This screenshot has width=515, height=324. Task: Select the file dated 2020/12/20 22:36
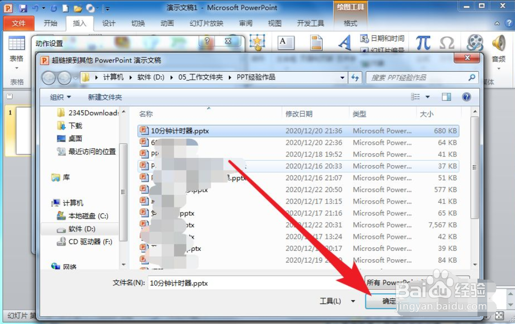click(x=298, y=143)
